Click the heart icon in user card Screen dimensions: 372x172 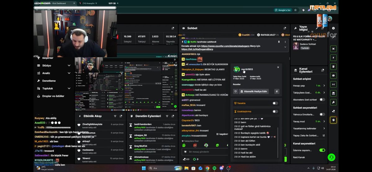[236, 91]
